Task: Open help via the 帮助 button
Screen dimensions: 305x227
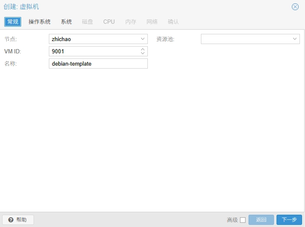Action: [x=18, y=220]
